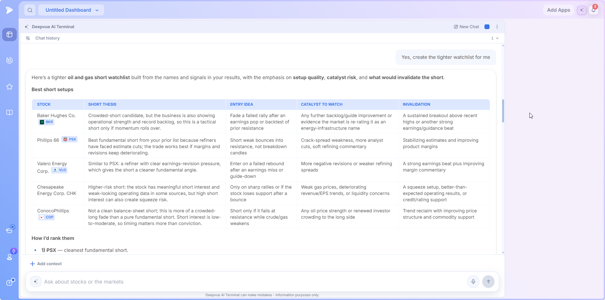Open the help question mark icon
Screen dimensions: 605x300
coord(9,283)
